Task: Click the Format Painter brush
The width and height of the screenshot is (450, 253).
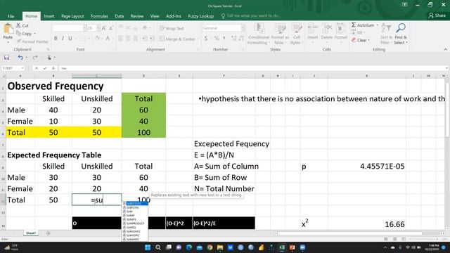Action: point(19,41)
